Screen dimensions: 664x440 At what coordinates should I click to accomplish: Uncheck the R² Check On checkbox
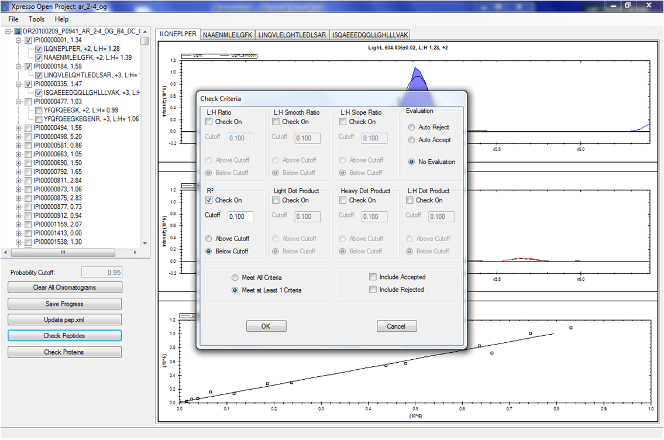[x=209, y=200]
